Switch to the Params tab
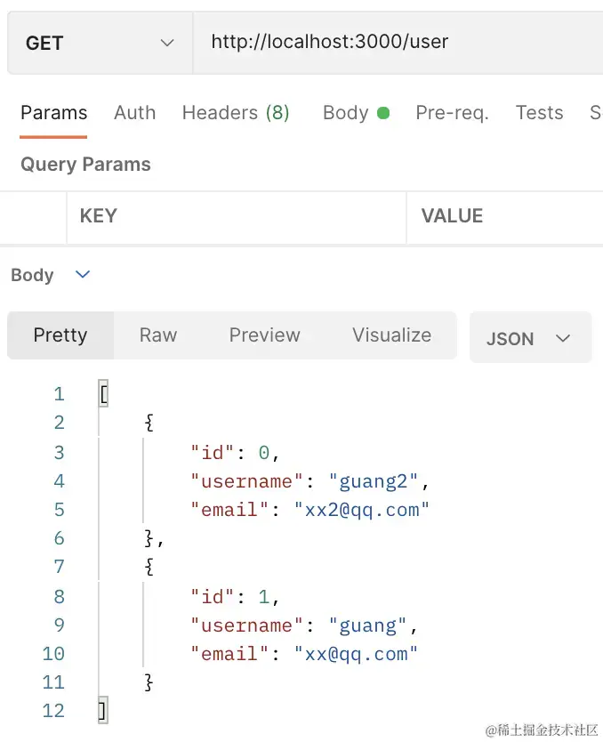The height and width of the screenshot is (742, 603). pos(53,113)
